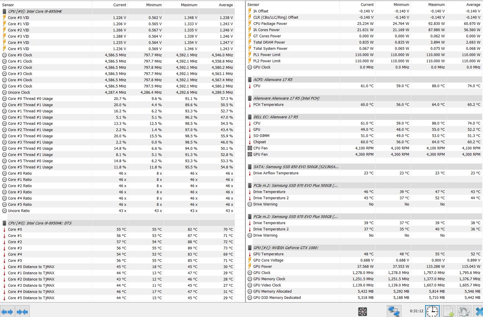Click the expand-columns outward arrows icon
Image resolution: width=483 pixels, height=317 pixels.
pyautogui.click(x=7, y=312)
